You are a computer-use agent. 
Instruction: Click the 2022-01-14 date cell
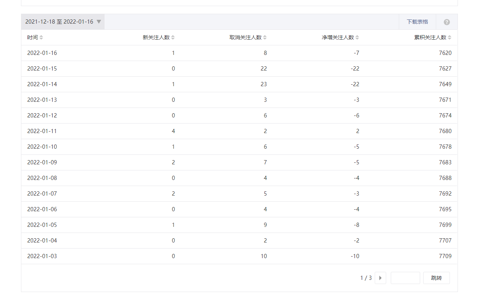(x=42, y=84)
